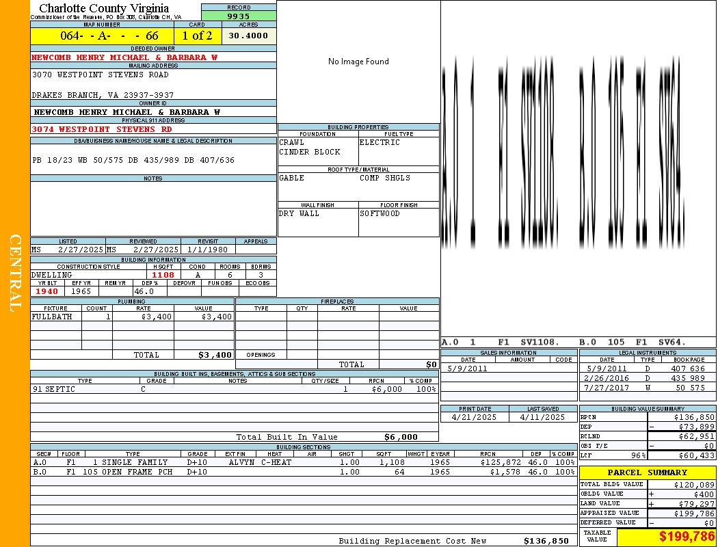The width and height of the screenshot is (718, 547).
Task: Click RCLND value $62,951
Action: click(697, 436)
